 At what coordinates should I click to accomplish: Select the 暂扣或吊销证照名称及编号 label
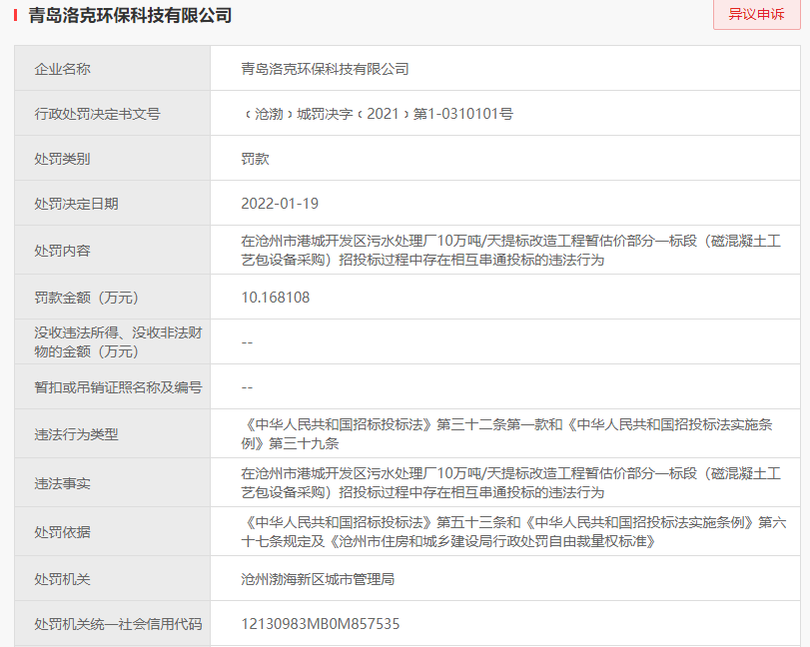pos(118,386)
